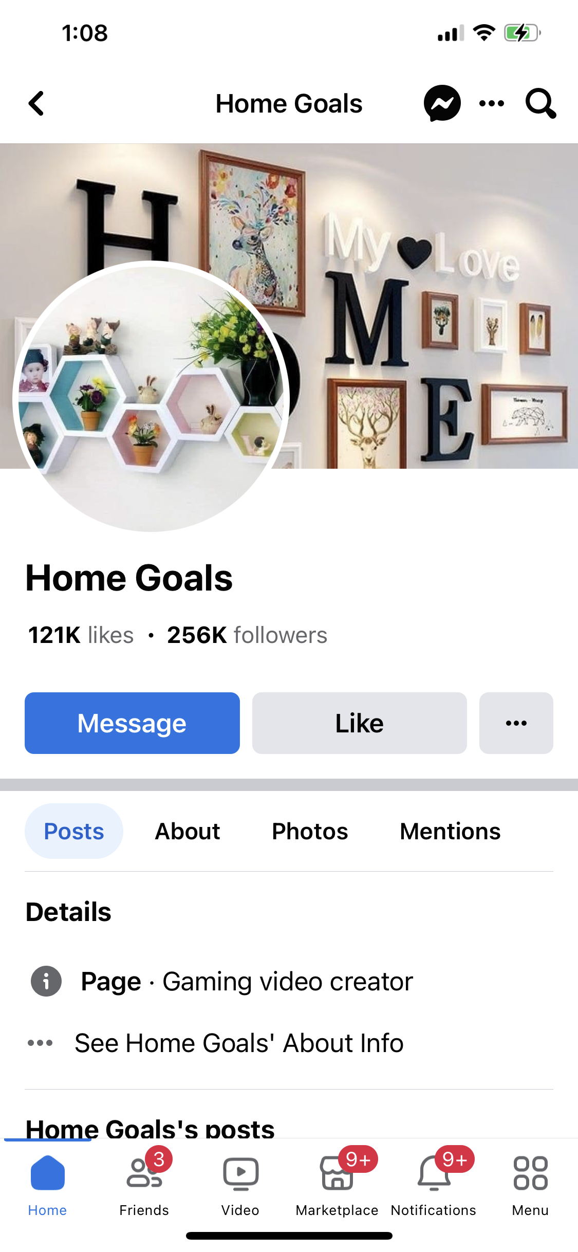Open the Video tab icon
Viewport: 578px width, 1252px height.
pyautogui.click(x=240, y=1173)
